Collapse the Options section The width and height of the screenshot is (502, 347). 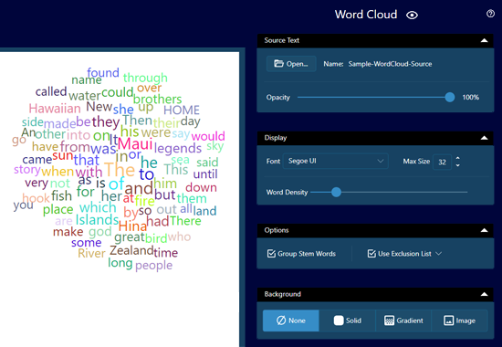coord(484,230)
